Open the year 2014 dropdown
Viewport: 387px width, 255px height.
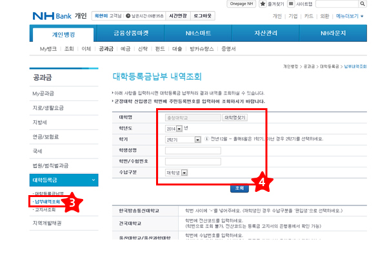pos(179,129)
